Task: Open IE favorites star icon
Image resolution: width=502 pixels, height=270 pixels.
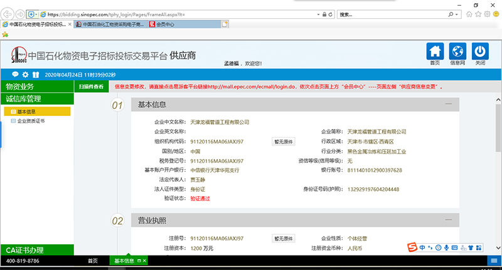Action: pos(478,14)
